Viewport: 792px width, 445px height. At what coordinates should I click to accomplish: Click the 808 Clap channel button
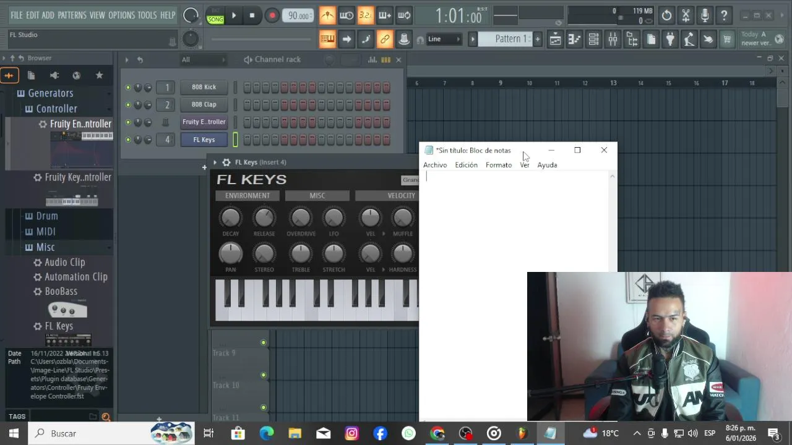pyautogui.click(x=204, y=104)
